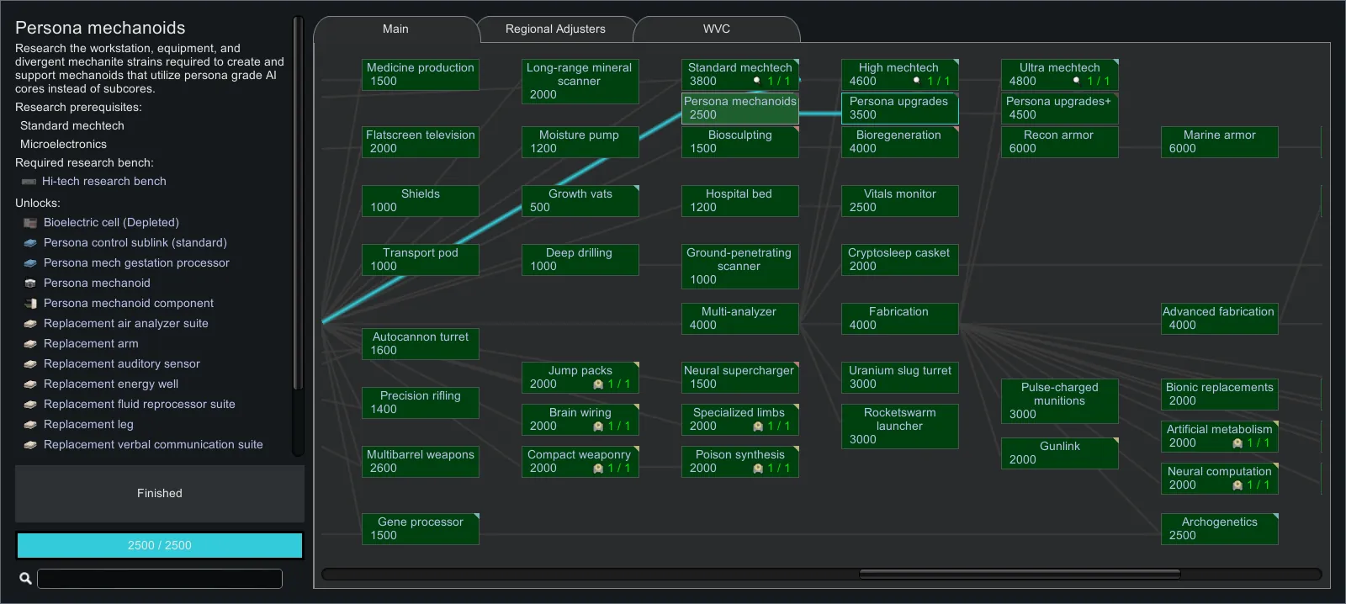1346x604 pixels.
Task: Choose the Advanced fabrication research node
Action: 1218,319
